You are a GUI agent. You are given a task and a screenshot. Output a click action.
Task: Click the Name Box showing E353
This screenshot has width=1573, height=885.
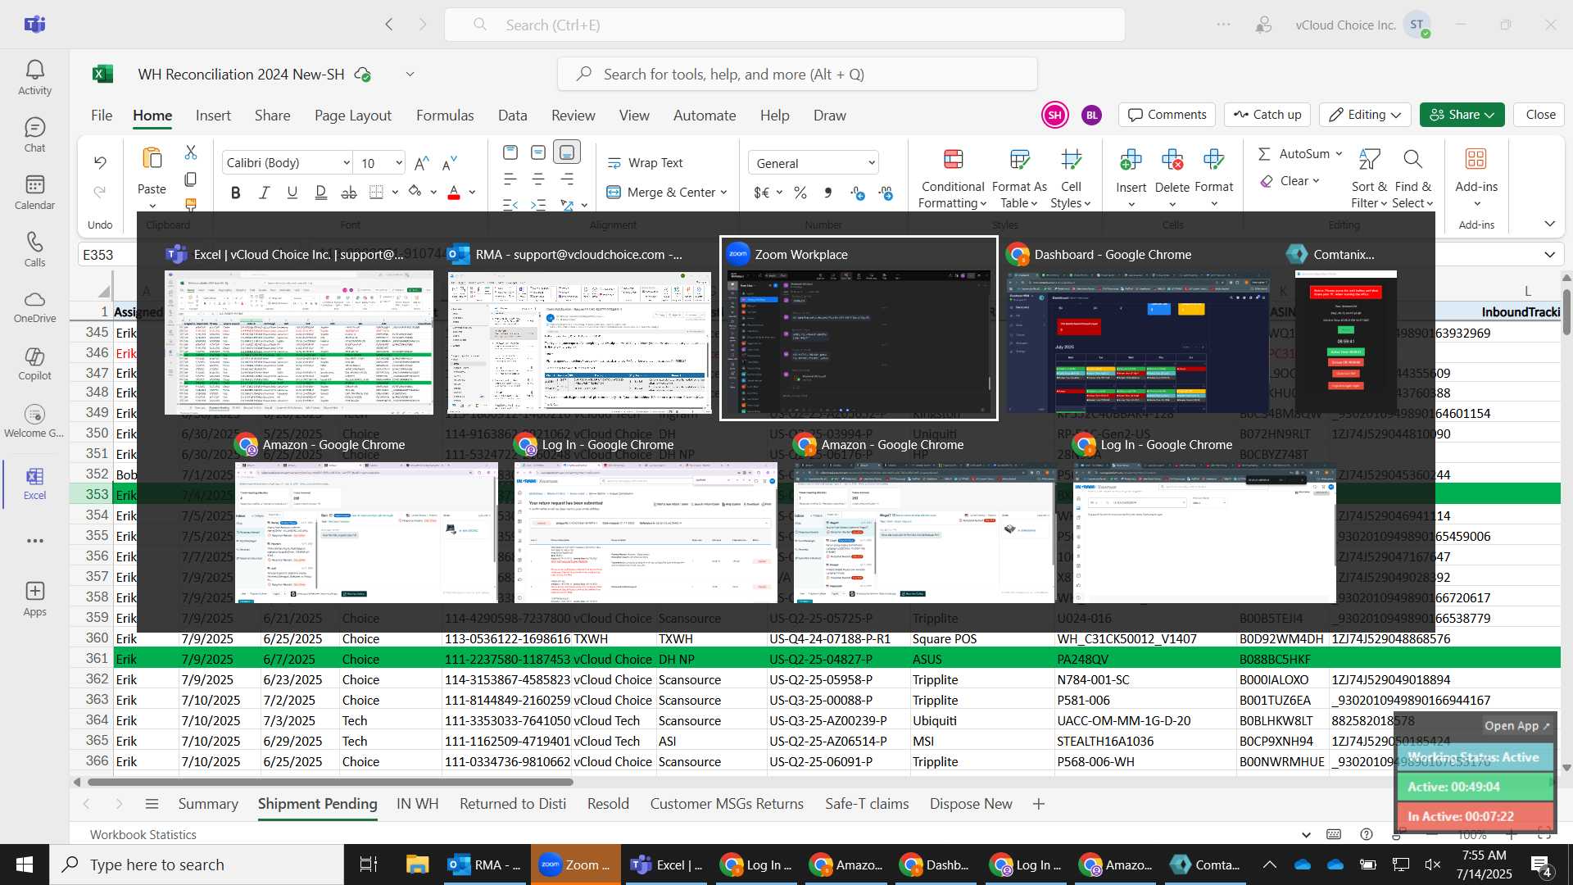click(x=107, y=255)
